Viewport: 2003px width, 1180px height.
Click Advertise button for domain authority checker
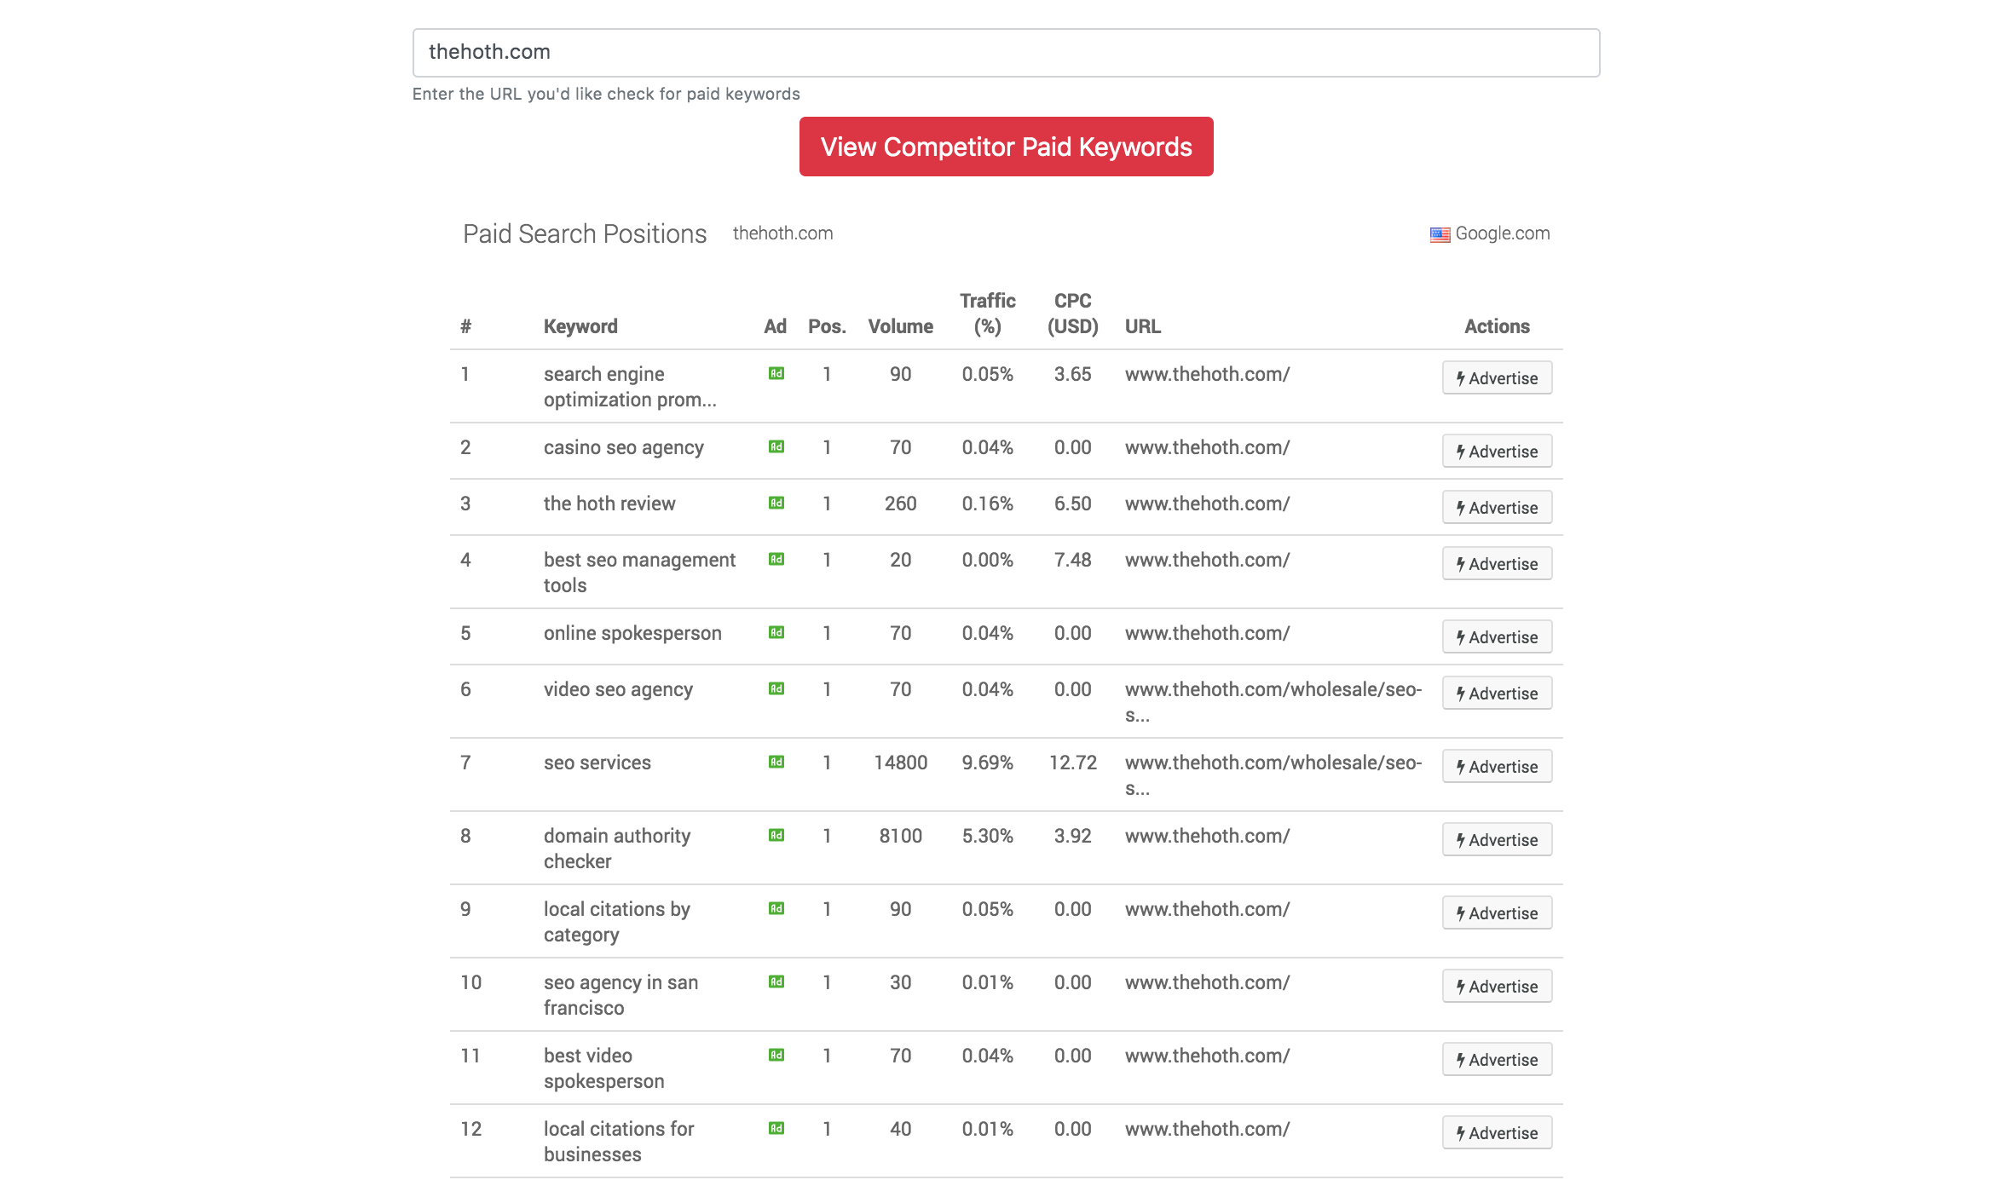1496,838
